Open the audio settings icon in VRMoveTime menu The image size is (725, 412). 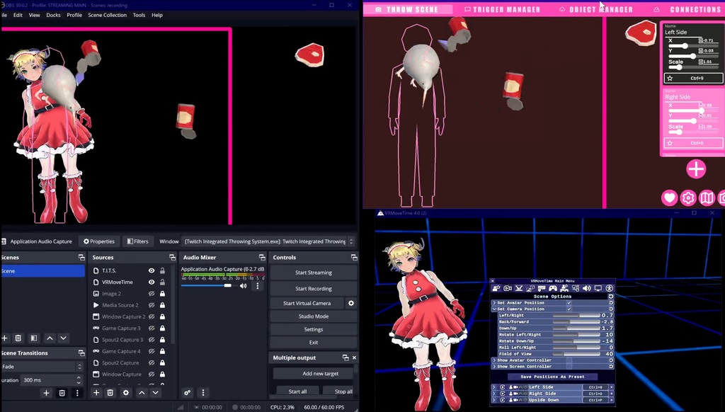(x=586, y=289)
